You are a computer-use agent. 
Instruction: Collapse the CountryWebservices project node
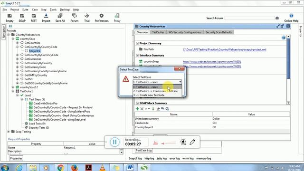pyautogui.click(x=9, y=35)
